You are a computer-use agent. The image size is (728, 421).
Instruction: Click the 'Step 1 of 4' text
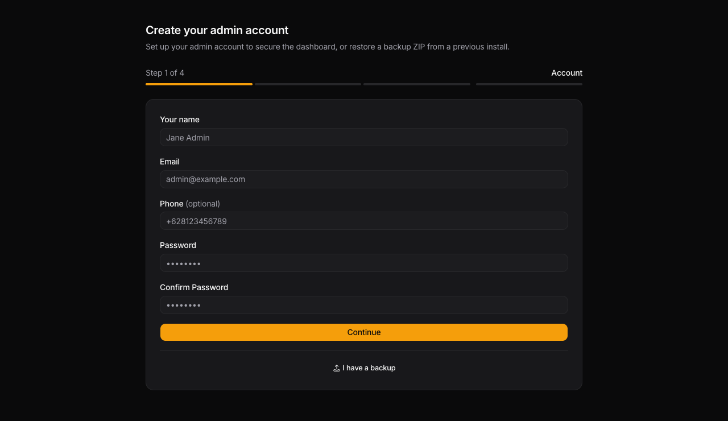165,73
